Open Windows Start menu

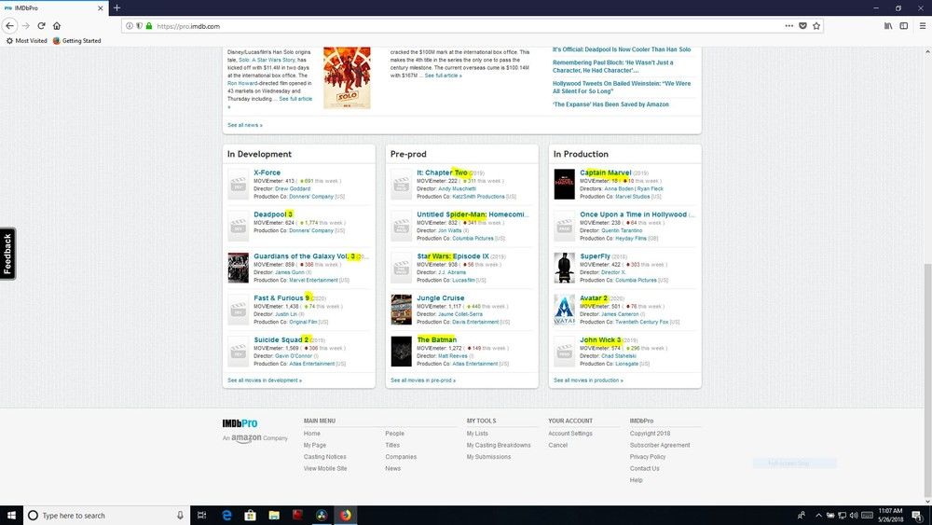coord(11,515)
